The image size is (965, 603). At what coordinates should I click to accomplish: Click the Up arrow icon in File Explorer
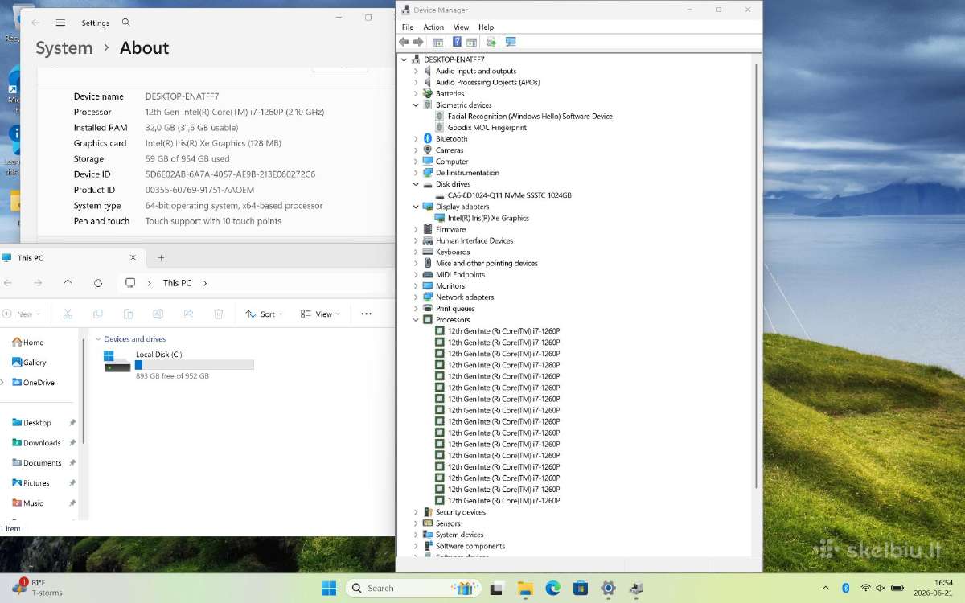pos(68,283)
